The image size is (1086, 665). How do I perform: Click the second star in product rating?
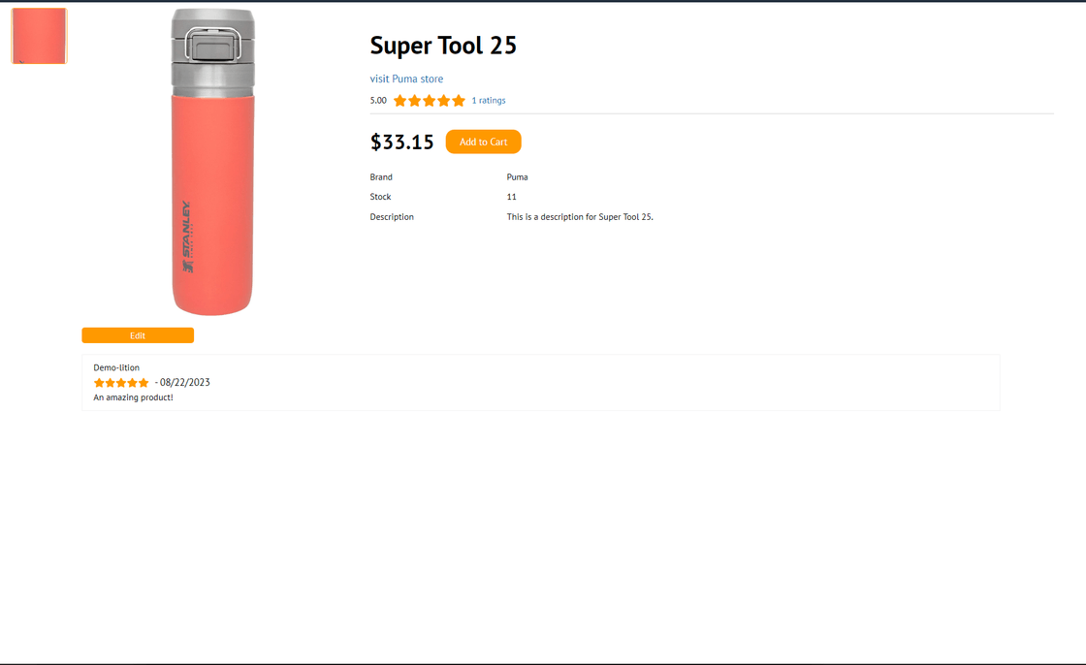tap(414, 101)
